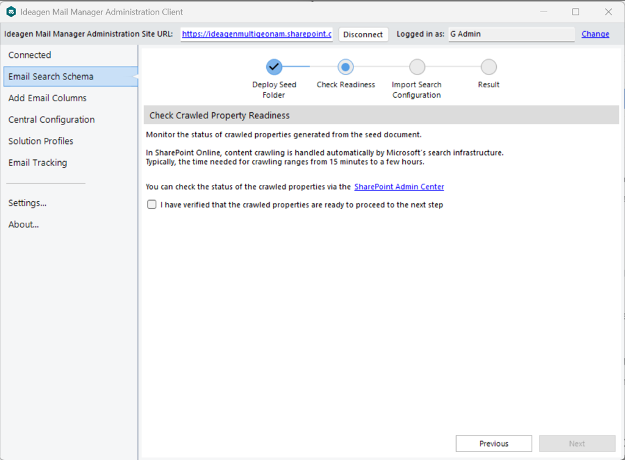Open About... from the sidebar
The height and width of the screenshot is (460, 625).
point(24,225)
